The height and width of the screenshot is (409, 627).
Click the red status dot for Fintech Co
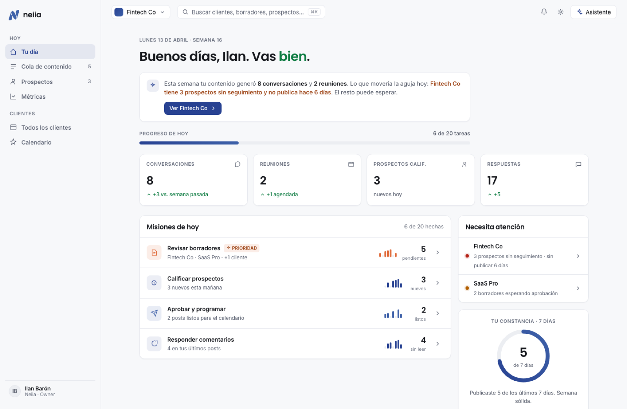(x=467, y=256)
